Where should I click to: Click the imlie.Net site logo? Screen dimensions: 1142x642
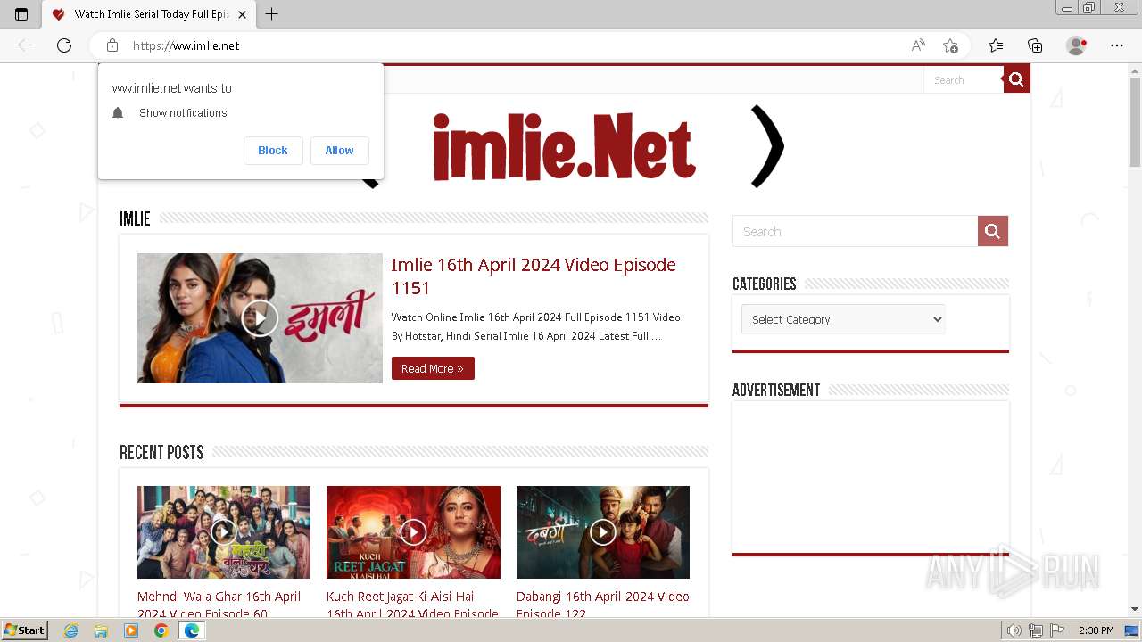(x=564, y=146)
